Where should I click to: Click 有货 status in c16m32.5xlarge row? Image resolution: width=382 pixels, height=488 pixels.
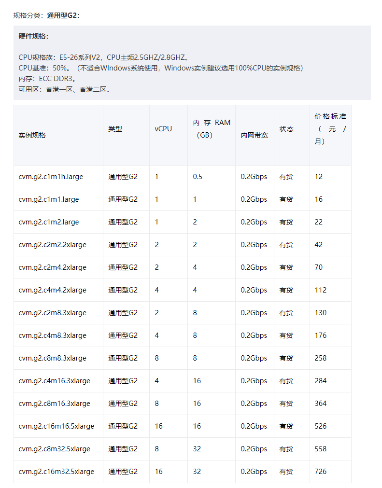point(286,472)
